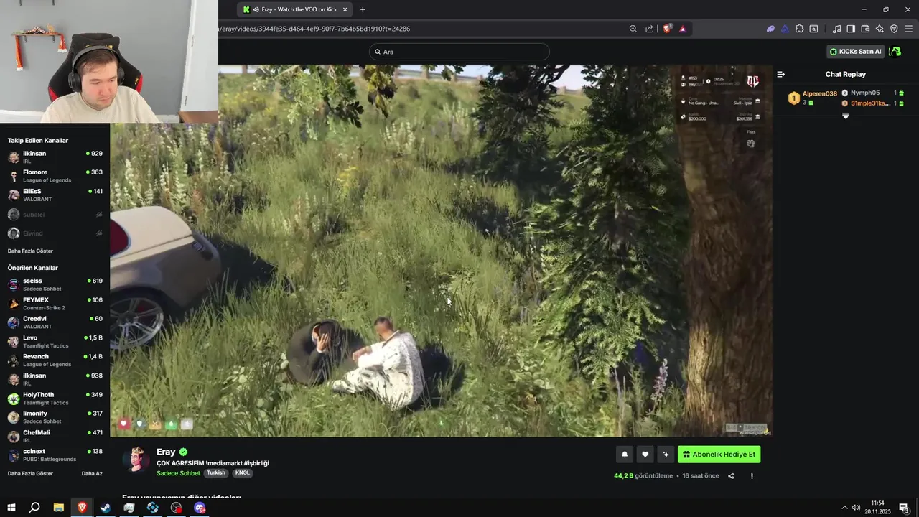This screenshot has width=919, height=517.
Task: Click the sparkle plus button beside heart
Action: pos(666,455)
